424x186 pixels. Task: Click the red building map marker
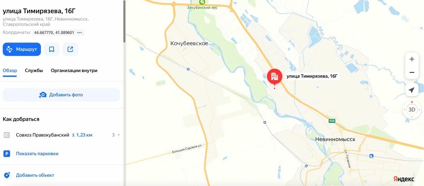[275, 77]
